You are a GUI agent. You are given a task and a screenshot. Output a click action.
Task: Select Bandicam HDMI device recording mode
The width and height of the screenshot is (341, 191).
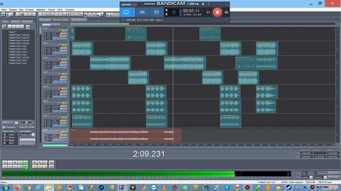pyautogui.click(x=157, y=12)
